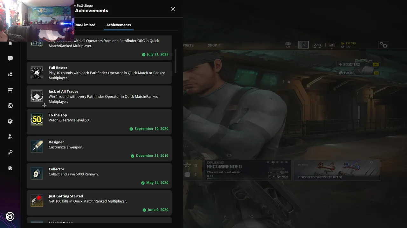This screenshot has height=228, width=407.
Task: Click the Ubisoft swirl logo
Action: 10,217
